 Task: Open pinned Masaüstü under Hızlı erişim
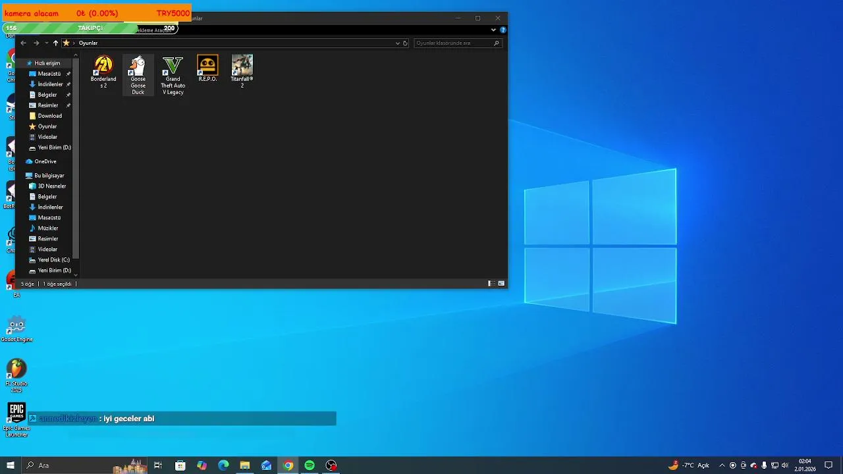point(49,74)
